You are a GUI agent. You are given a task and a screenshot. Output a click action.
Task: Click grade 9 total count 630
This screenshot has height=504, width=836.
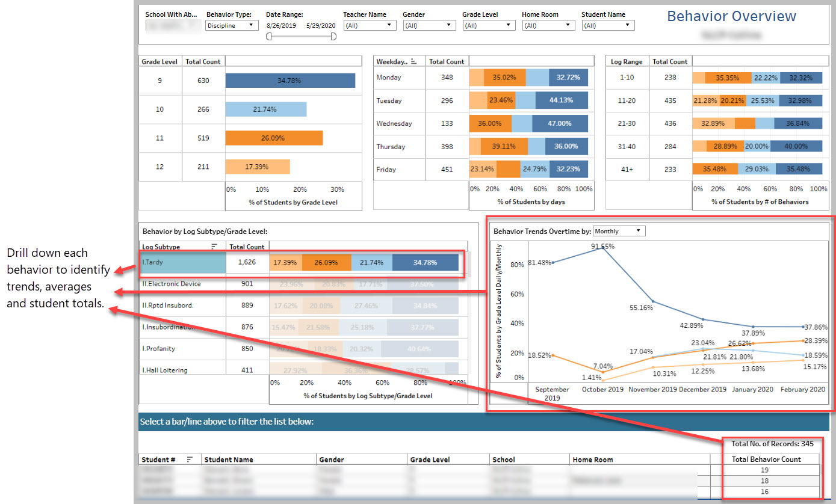click(x=203, y=81)
